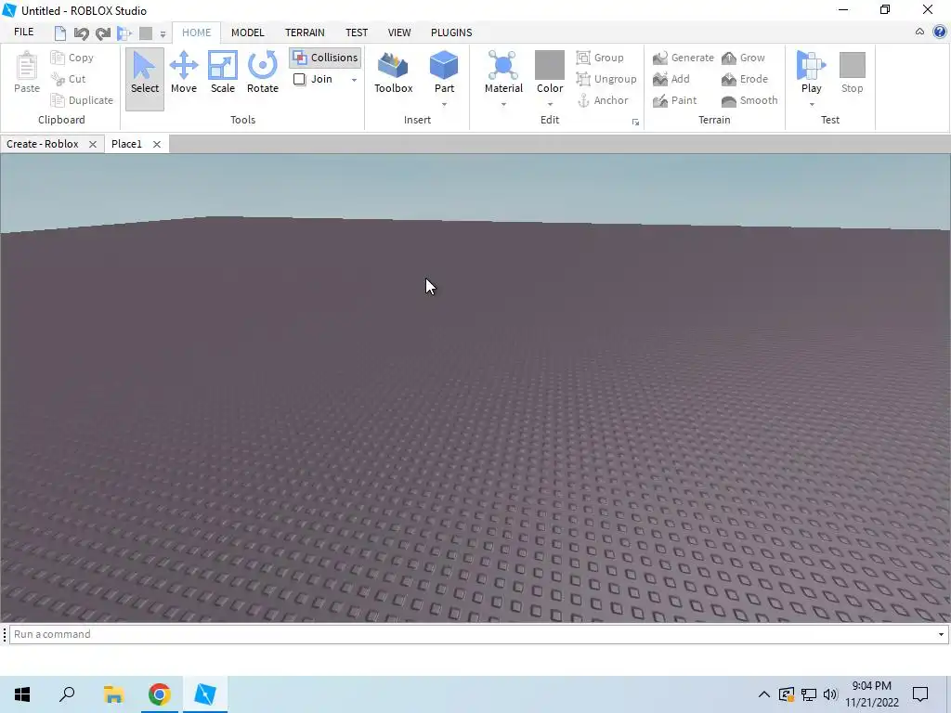
Task: Anchor the selected part
Action: pos(602,100)
